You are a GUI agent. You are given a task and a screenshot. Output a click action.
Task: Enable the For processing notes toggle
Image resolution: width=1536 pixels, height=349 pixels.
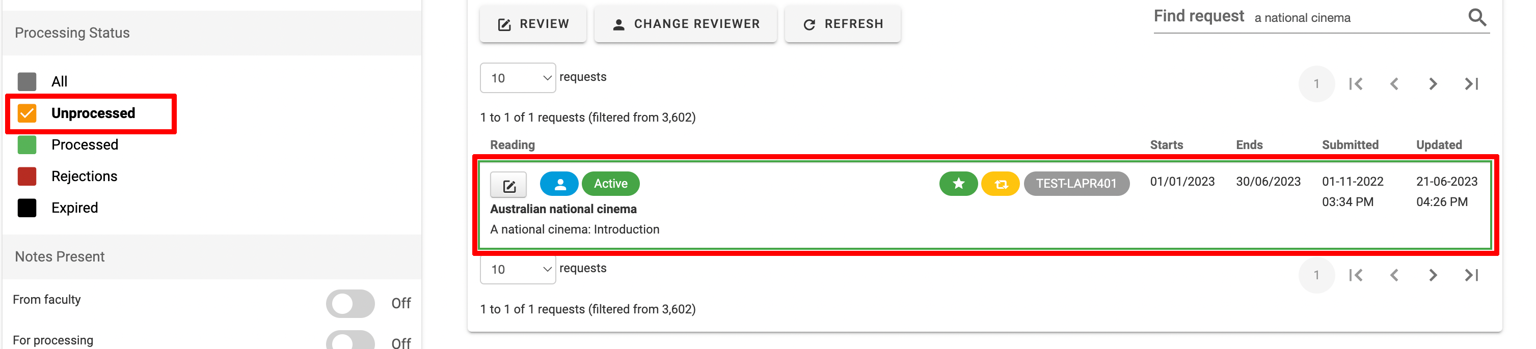point(350,341)
